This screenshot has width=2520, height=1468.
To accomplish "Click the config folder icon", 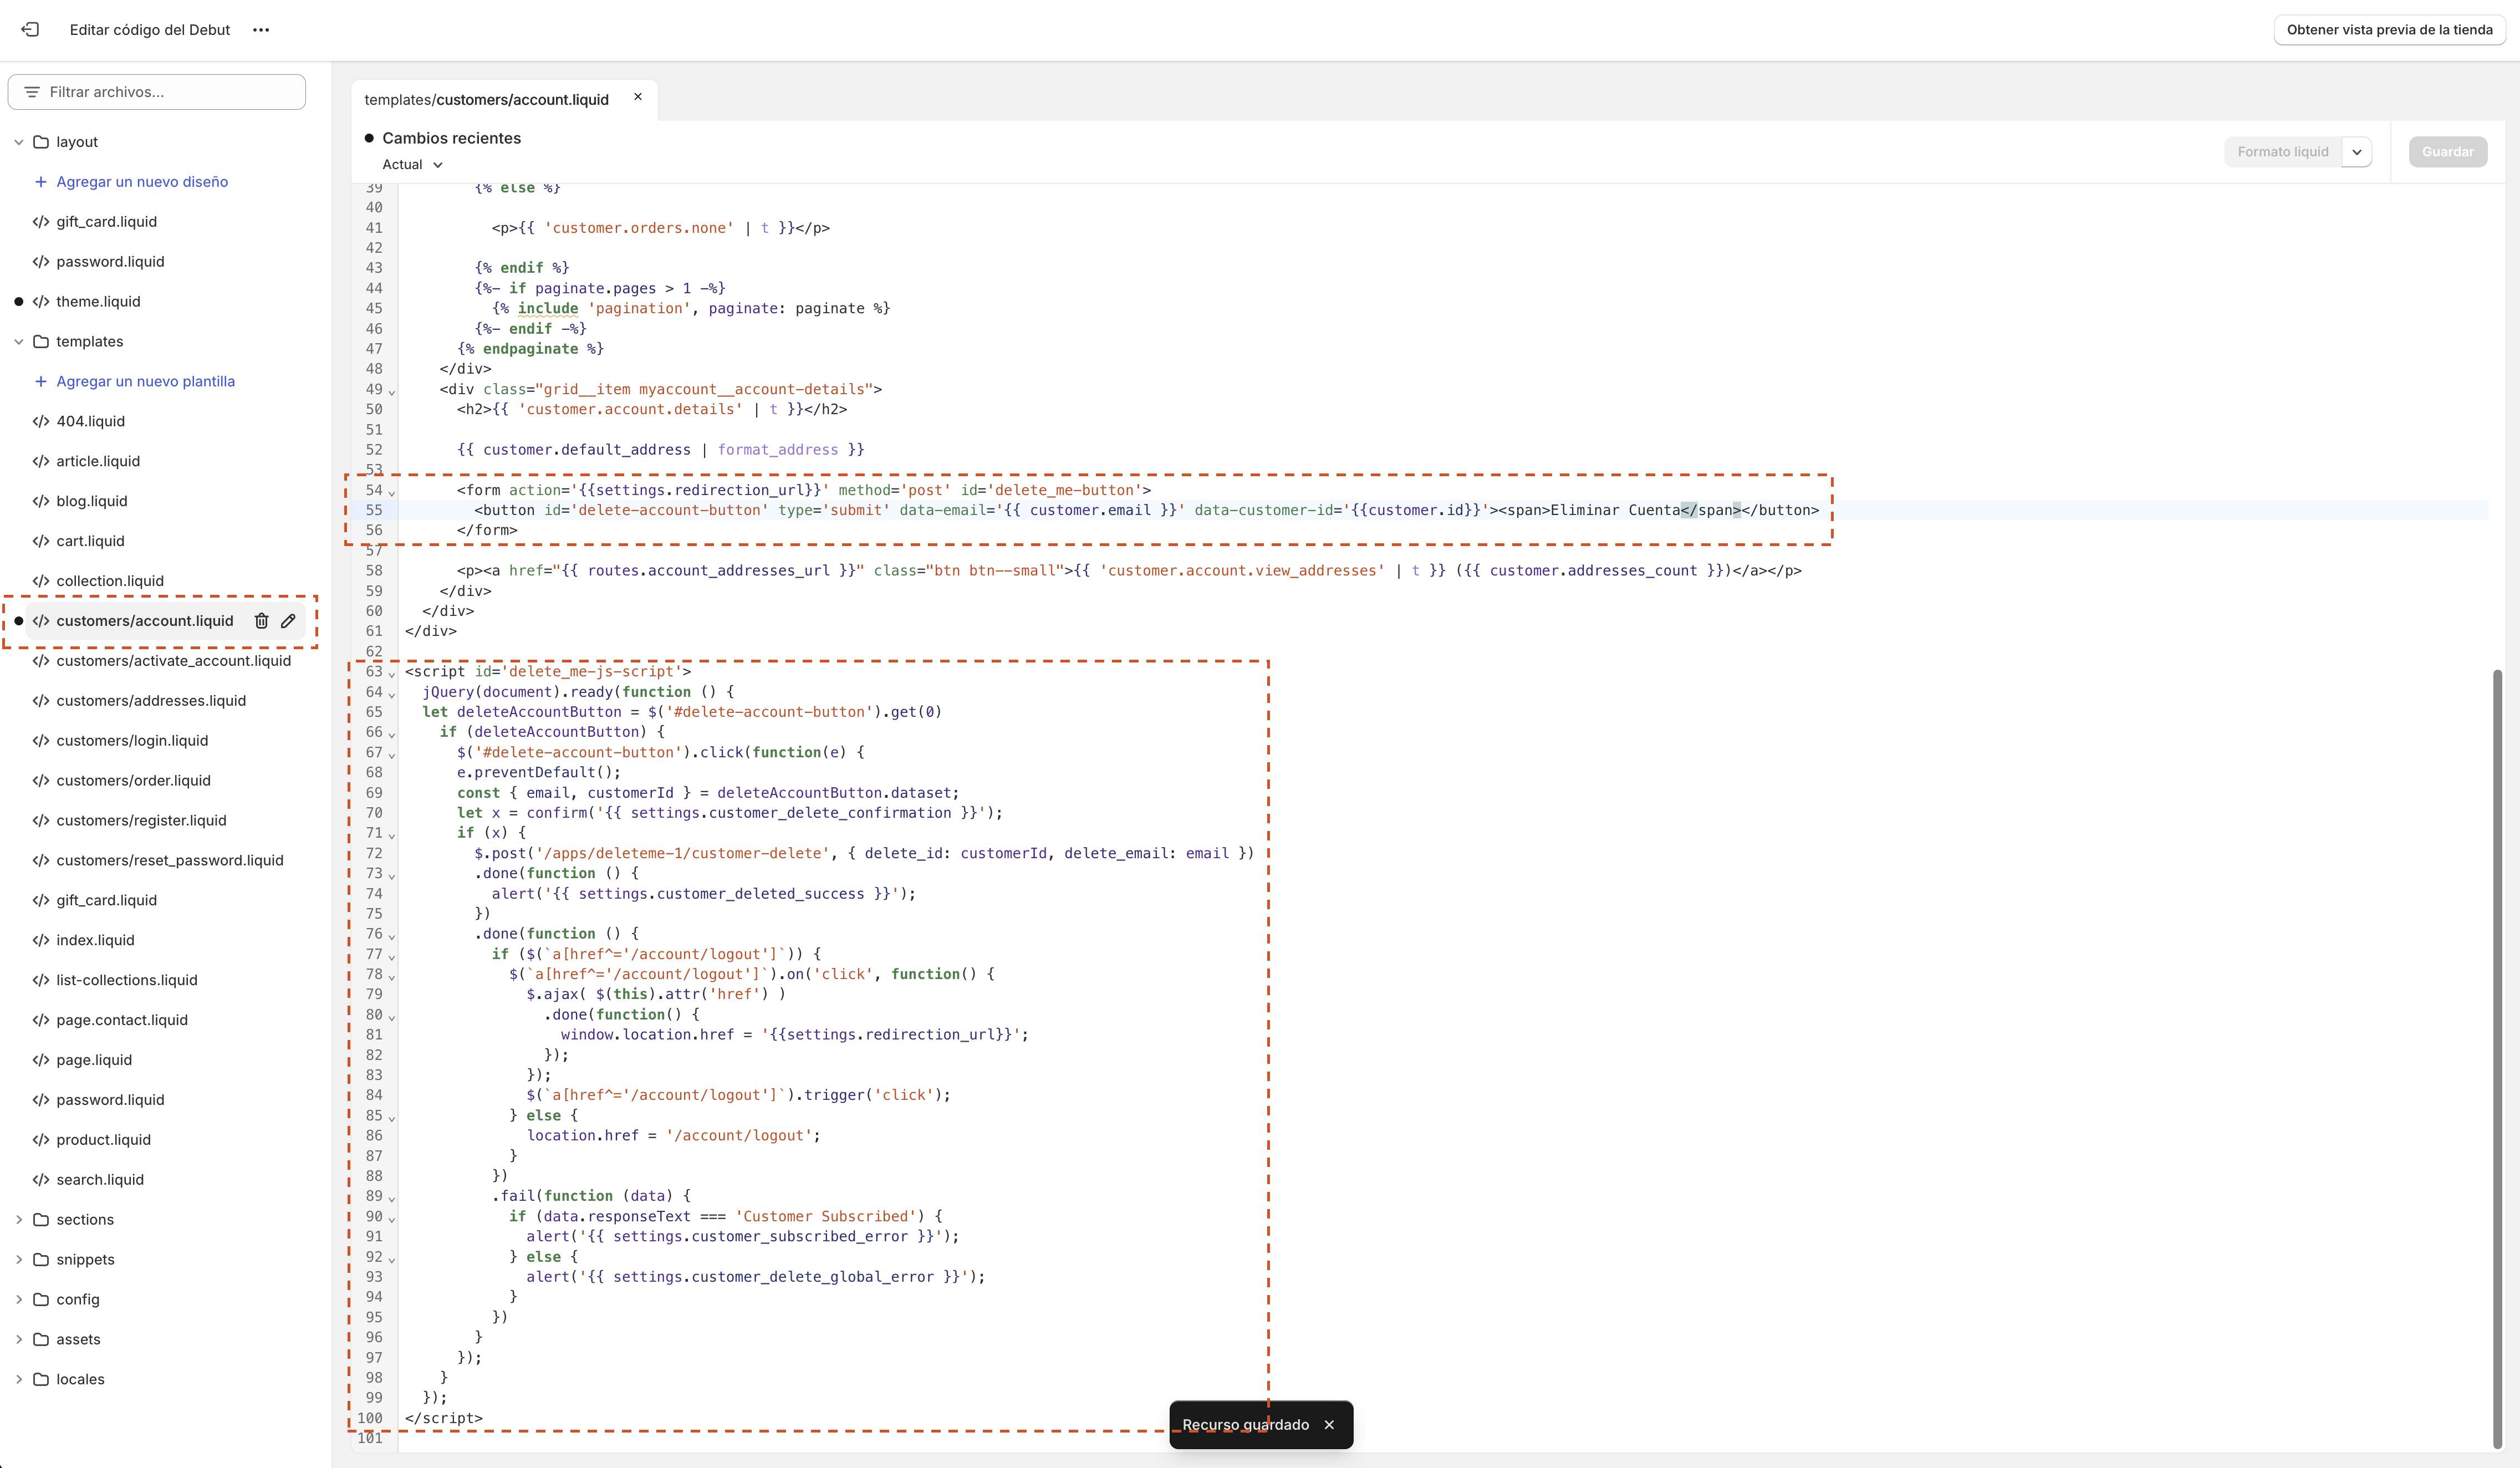I will (41, 1300).
